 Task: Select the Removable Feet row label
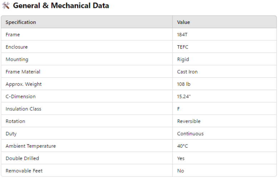click(x=24, y=171)
